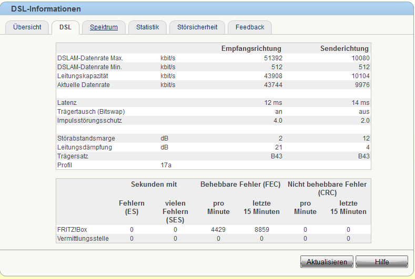Click the FEC value 4429
The height and width of the screenshot is (279, 415).
tap(218, 230)
